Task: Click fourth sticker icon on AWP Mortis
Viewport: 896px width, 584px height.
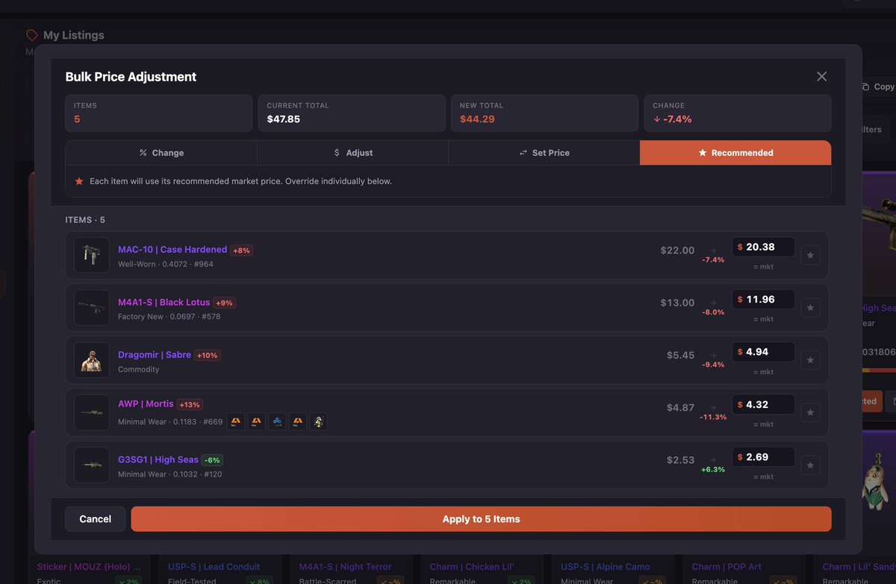Action: pyautogui.click(x=298, y=422)
